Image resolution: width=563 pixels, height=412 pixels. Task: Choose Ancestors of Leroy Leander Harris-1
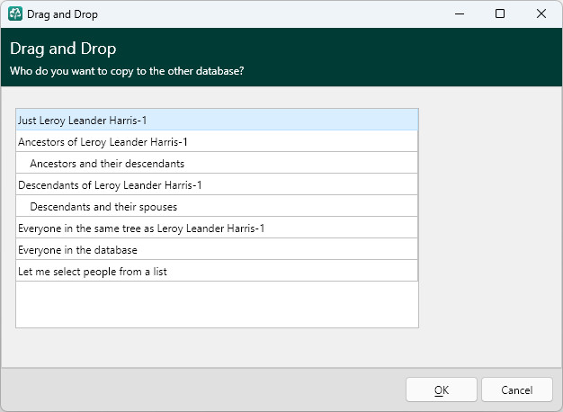coord(217,141)
